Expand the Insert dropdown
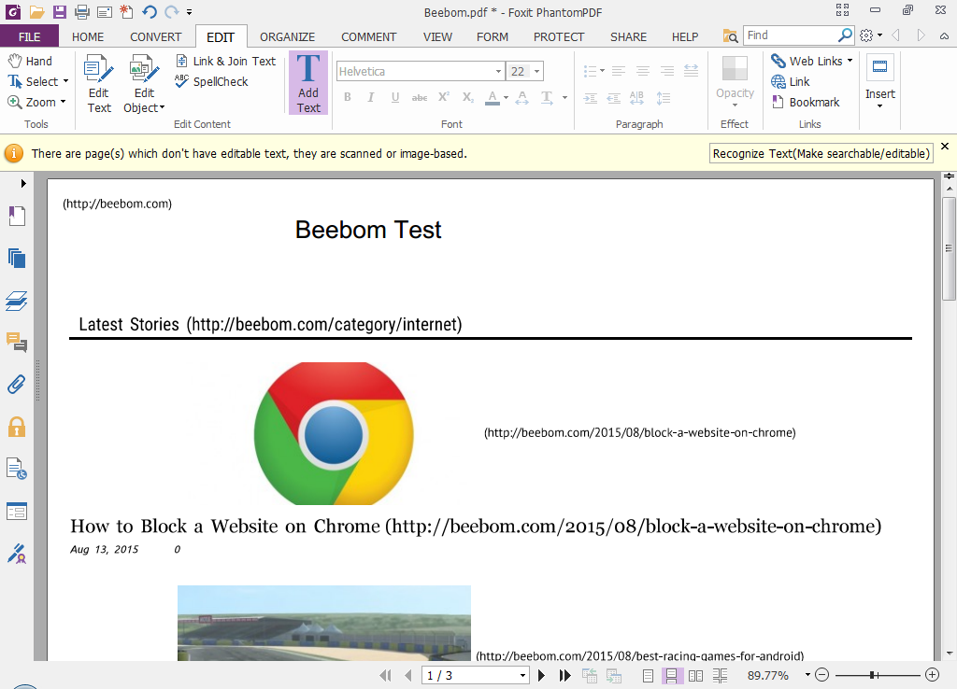This screenshot has height=689, width=957. (879, 106)
